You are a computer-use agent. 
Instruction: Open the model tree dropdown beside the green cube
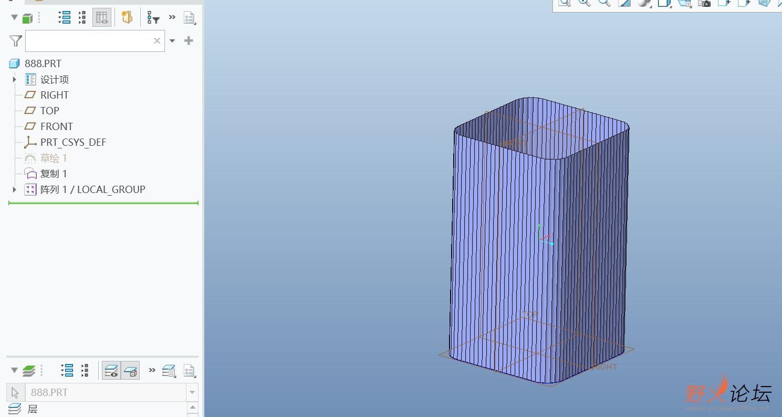click(15, 18)
